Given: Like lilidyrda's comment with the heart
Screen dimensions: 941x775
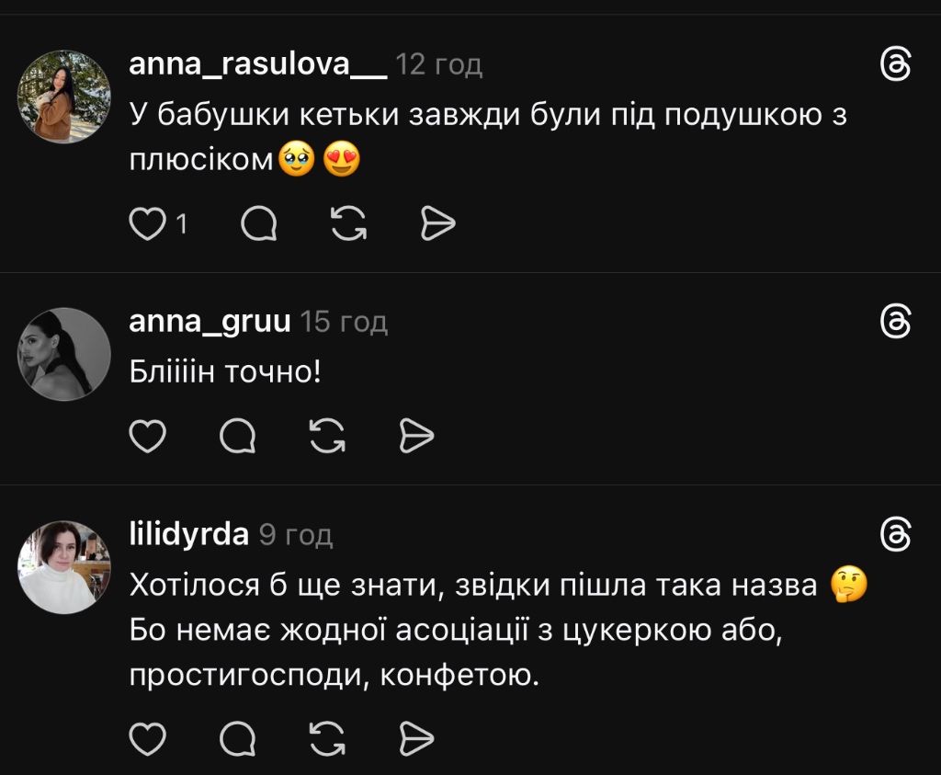Looking at the screenshot, I should click(x=147, y=738).
